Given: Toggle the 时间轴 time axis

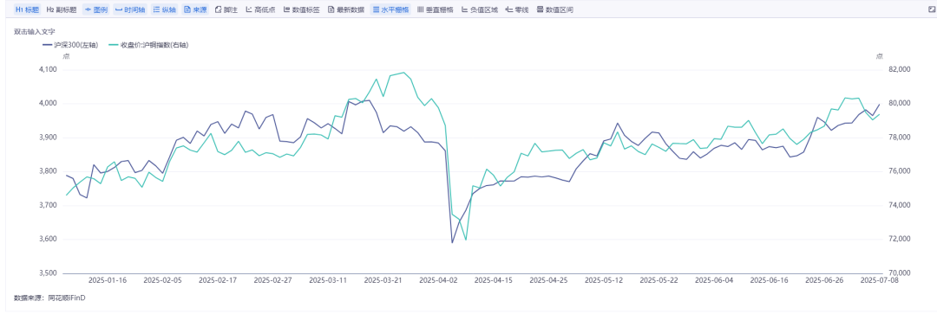Looking at the screenshot, I should [x=129, y=10].
